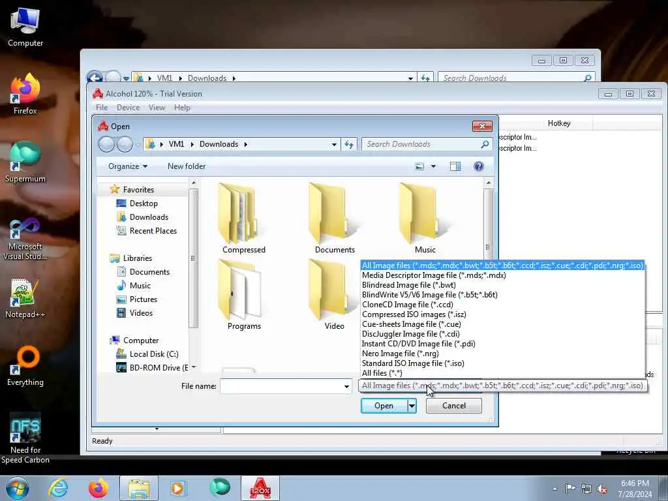Click the Open button split arrow

pyautogui.click(x=412, y=406)
